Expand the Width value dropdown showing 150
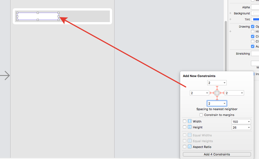 249,122
